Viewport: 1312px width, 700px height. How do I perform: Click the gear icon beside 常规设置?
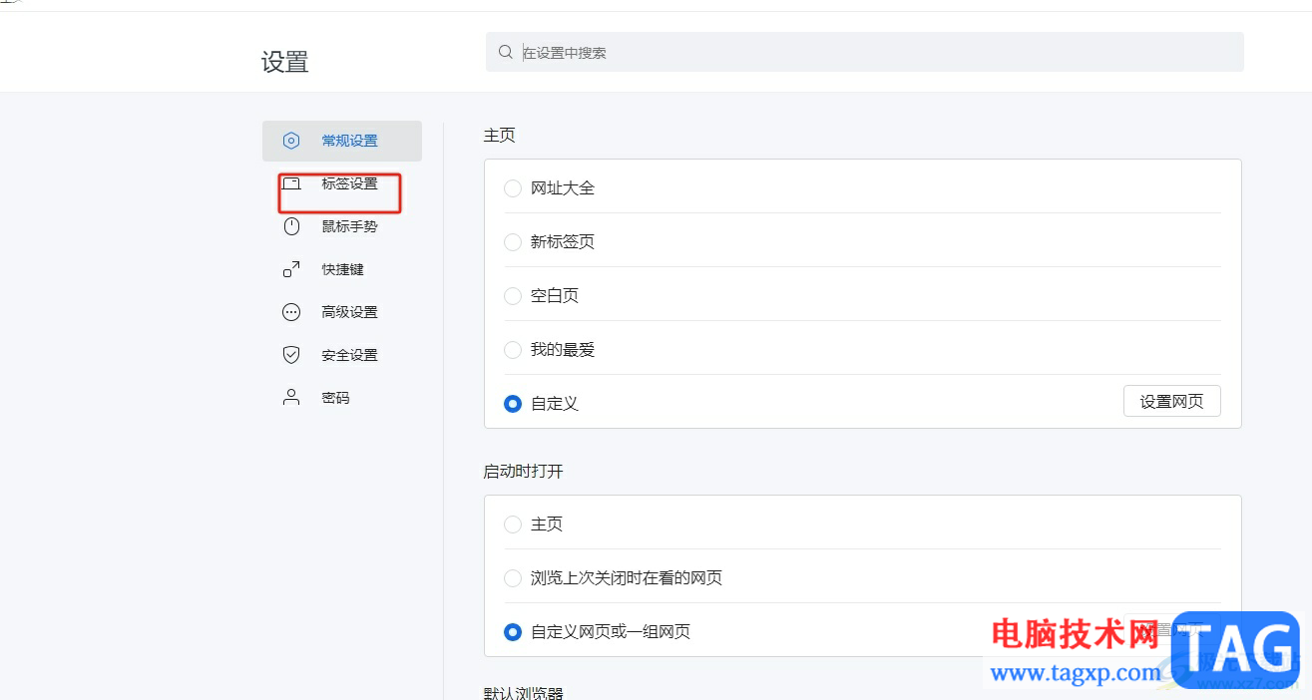(x=290, y=141)
